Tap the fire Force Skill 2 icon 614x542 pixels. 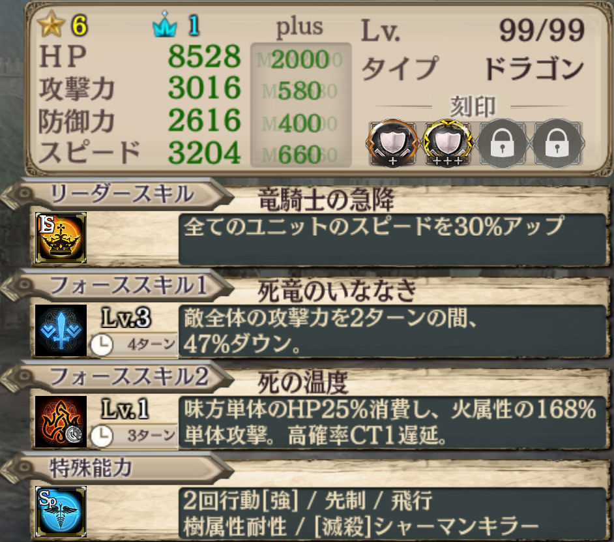pos(61,422)
